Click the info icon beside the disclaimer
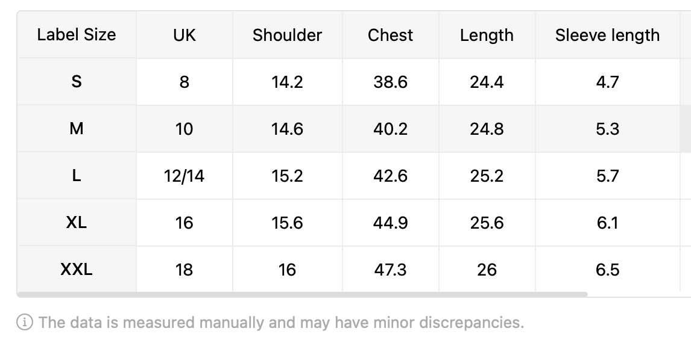 click(25, 322)
